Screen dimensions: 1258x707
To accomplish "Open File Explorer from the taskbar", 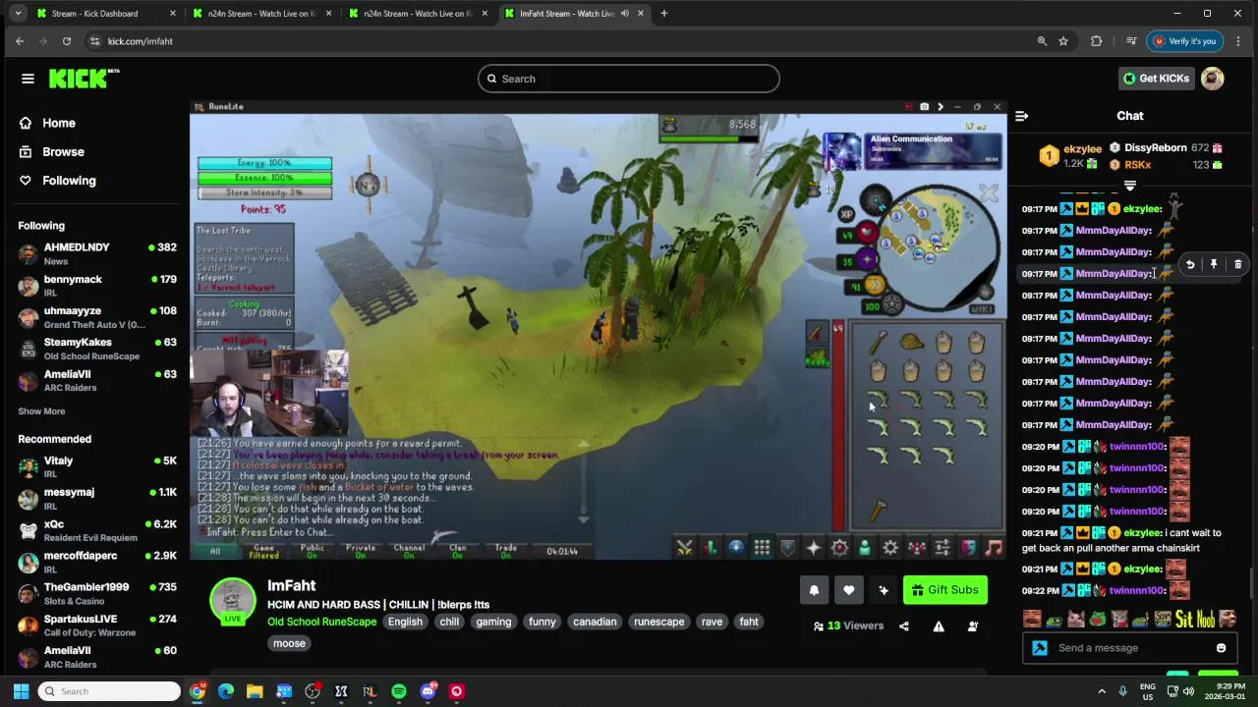I will pyautogui.click(x=255, y=691).
